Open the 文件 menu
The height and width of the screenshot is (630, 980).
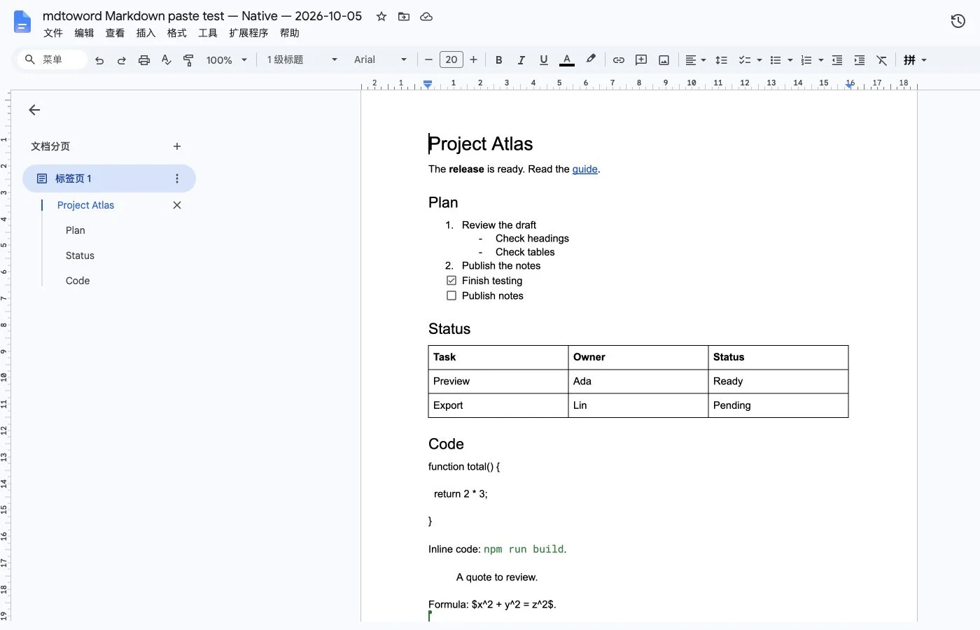tap(53, 33)
